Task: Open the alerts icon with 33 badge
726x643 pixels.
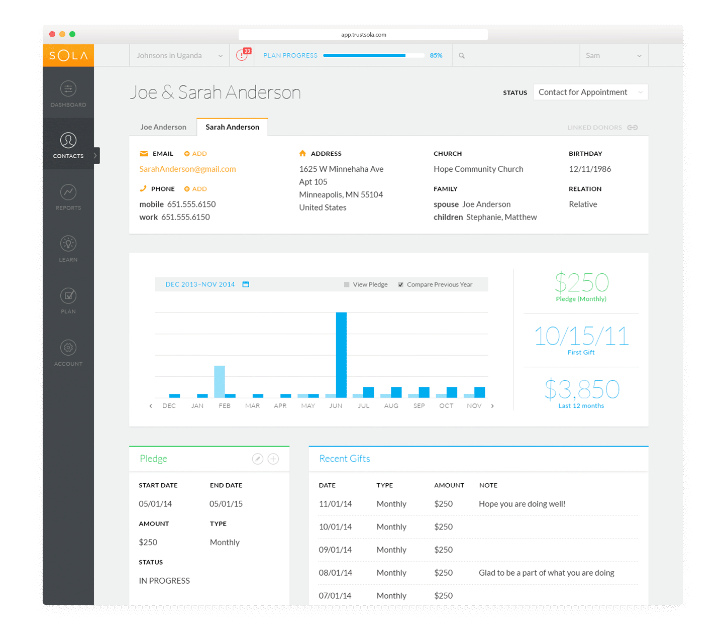Action: (x=243, y=55)
